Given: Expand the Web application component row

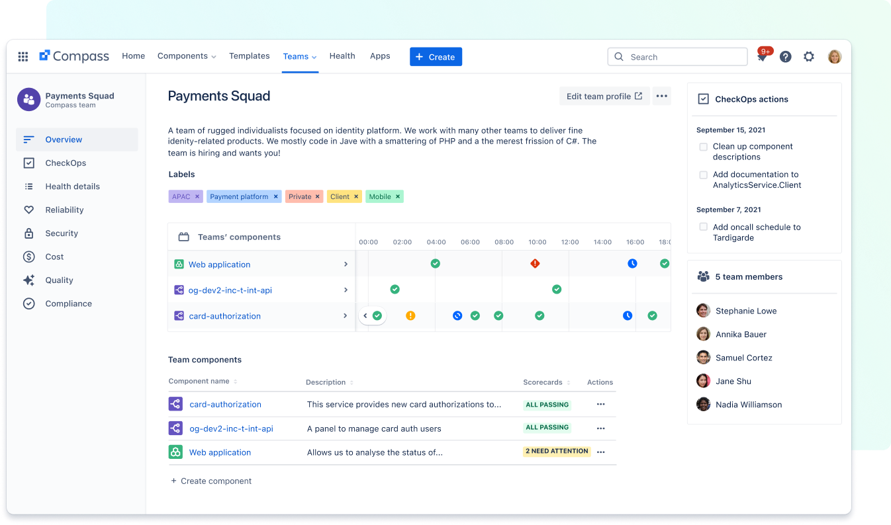Looking at the screenshot, I should pyautogui.click(x=346, y=264).
